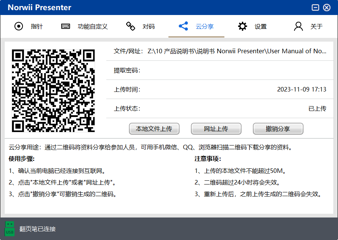Click the note 二维码超过24小时将会失效
The image size is (338, 240).
tap(238, 183)
